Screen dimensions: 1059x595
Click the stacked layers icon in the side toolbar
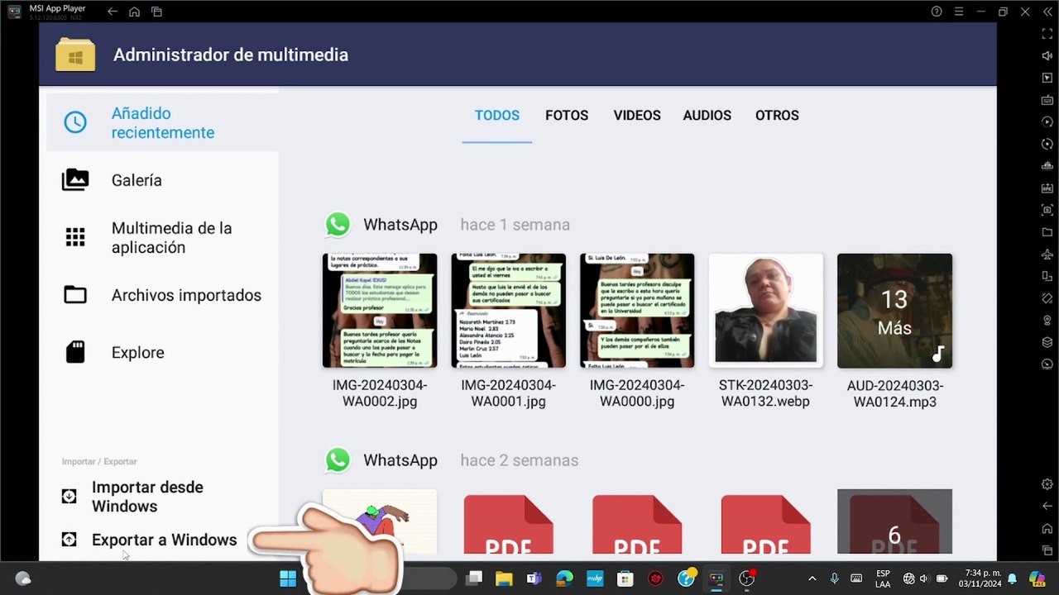tap(1047, 342)
